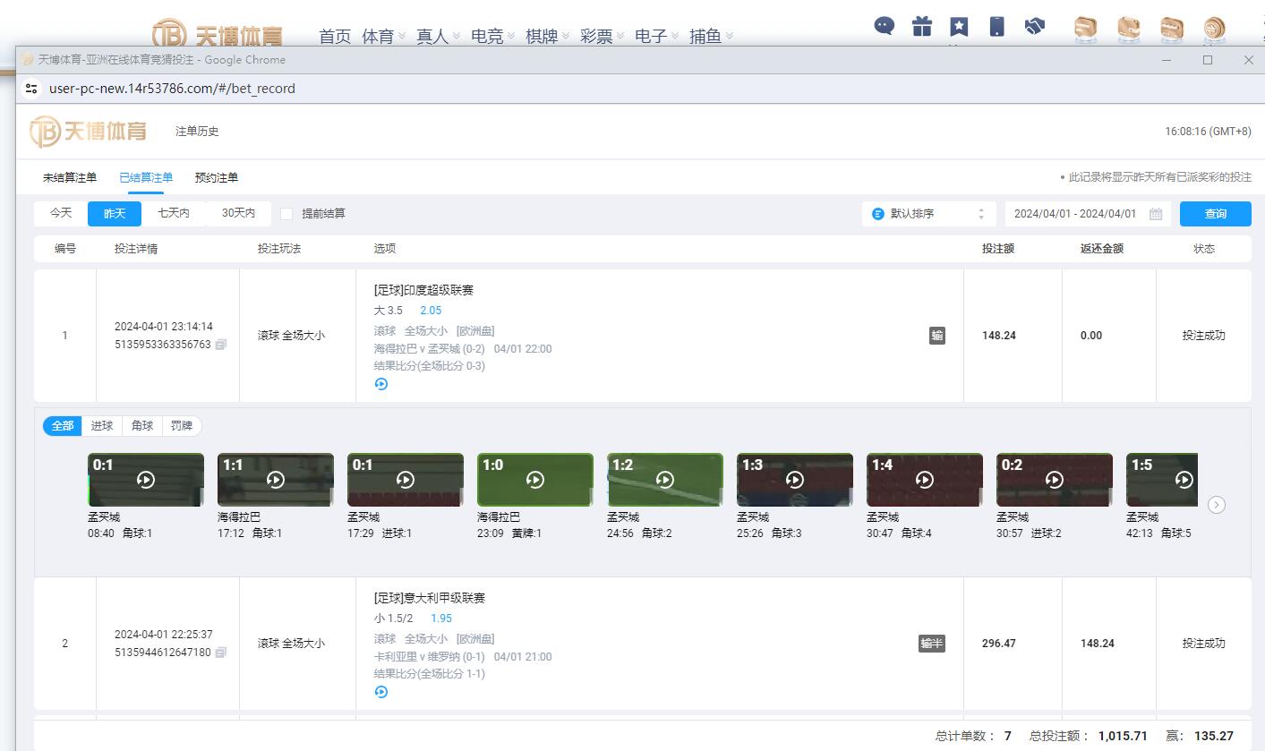1265x751 pixels.
Task: Click mobile phone icon in background header
Action: pos(996,26)
